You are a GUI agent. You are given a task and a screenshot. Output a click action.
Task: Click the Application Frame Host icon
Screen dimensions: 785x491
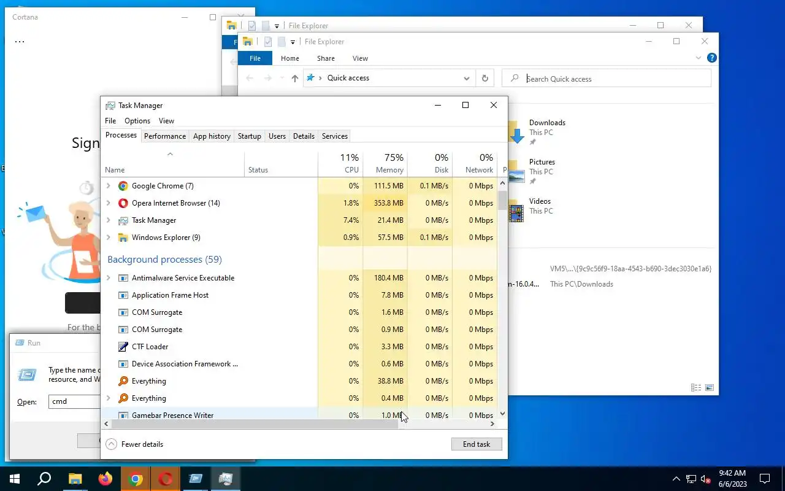tap(123, 295)
